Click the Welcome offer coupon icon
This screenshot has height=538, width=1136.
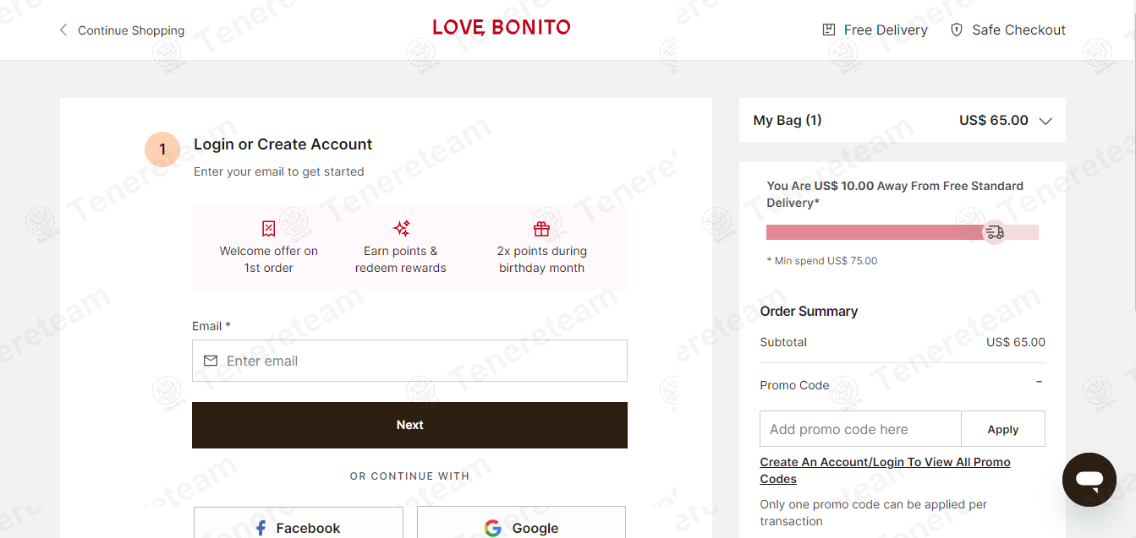pyautogui.click(x=269, y=229)
